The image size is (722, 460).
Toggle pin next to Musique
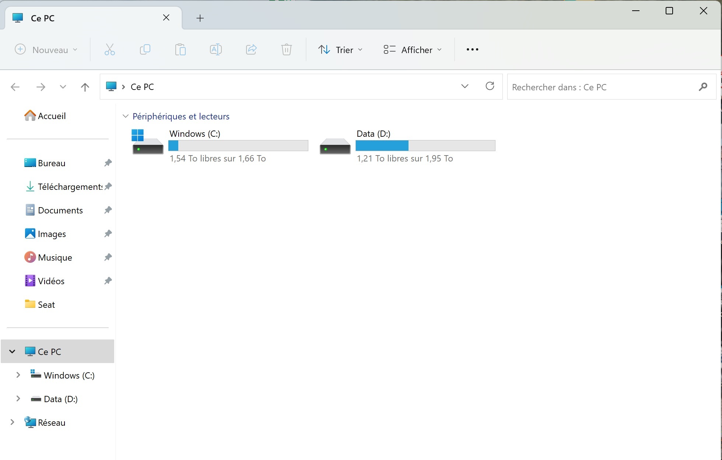pos(108,257)
